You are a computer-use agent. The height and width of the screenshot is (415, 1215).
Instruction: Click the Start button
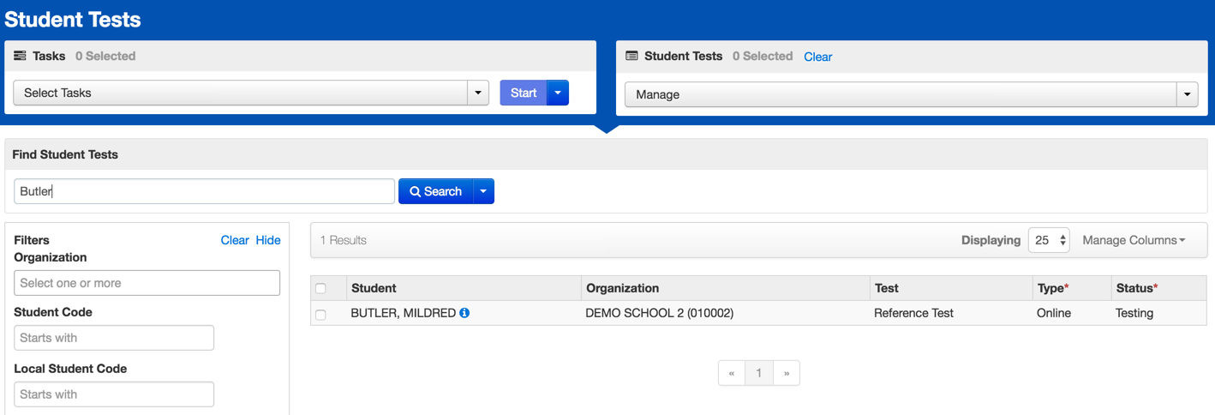pyautogui.click(x=523, y=93)
